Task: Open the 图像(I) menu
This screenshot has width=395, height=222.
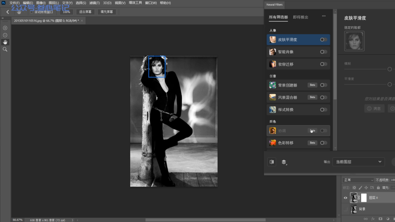Action: pyautogui.click(x=41, y=3)
